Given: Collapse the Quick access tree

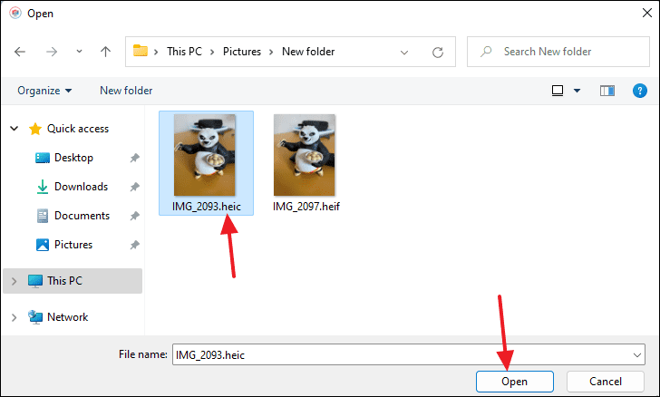Looking at the screenshot, I should click(14, 129).
